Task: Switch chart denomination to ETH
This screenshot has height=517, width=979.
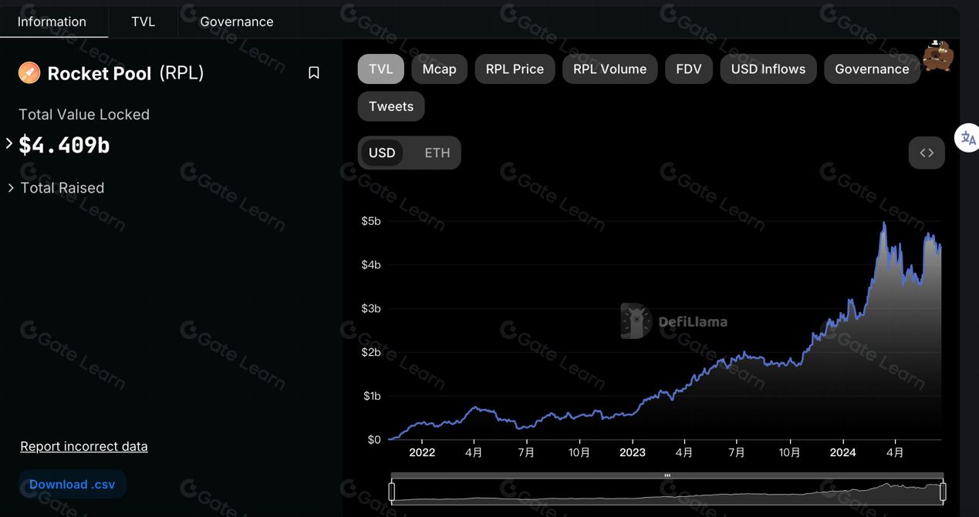Action: click(437, 153)
